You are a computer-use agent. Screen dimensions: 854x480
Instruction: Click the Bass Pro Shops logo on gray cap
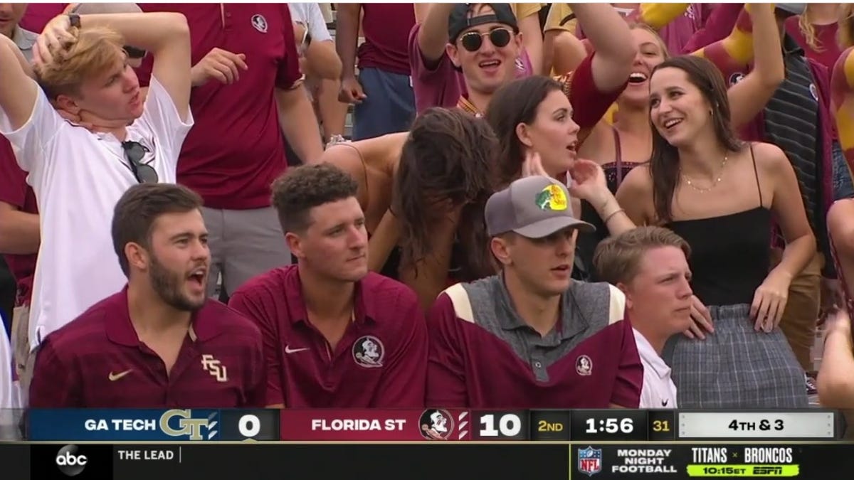coord(552,197)
